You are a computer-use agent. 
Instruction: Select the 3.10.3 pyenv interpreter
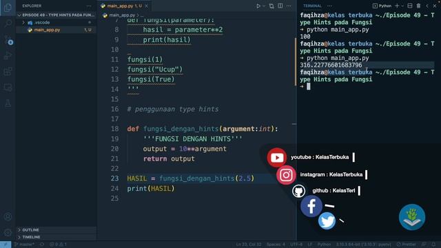(363, 245)
